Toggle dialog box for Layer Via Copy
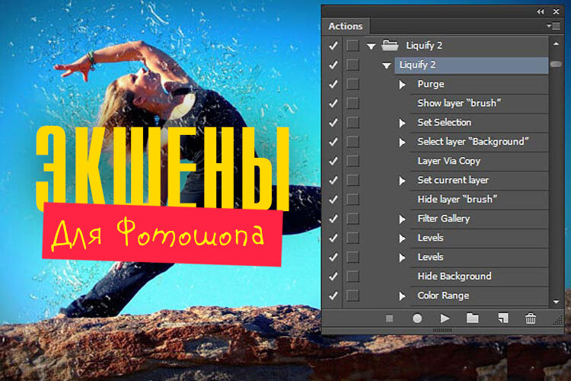 click(x=352, y=161)
